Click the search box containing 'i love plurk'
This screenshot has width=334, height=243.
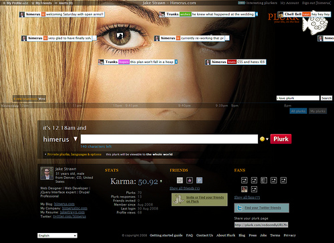pyautogui.click(x=298, y=98)
